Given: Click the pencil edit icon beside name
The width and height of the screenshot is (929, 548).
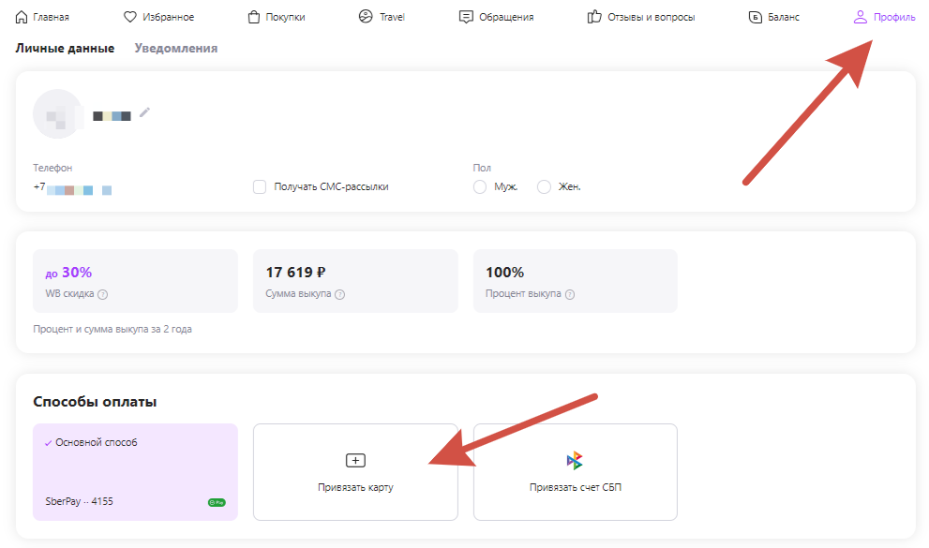Looking at the screenshot, I should 144,112.
